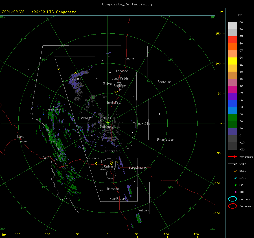Viewport: 254px width, 238px height.
Task: Click the cyan current ellipse in the legend
Action: pos(233,199)
